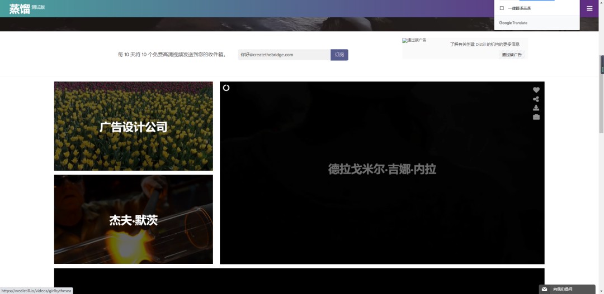Click the envelope icon at bottom right
The height and width of the screenshot is (294, 604).
click(544, 290)
